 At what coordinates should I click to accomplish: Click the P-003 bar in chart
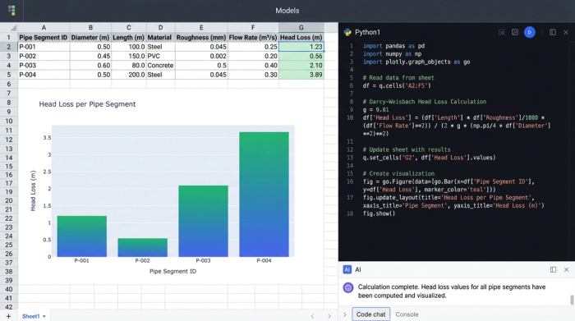(203, 221)
